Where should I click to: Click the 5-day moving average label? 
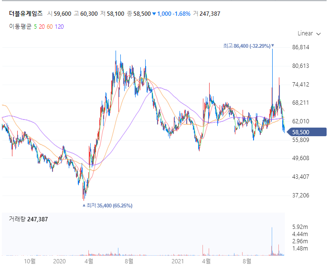[35, 27]
